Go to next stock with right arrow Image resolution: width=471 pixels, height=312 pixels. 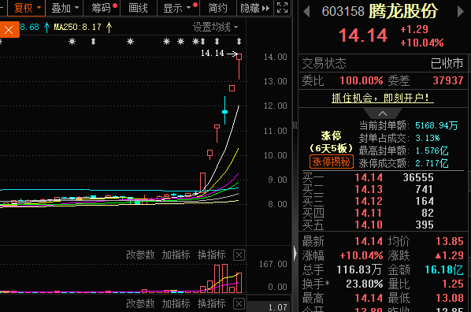pos(461,12)
